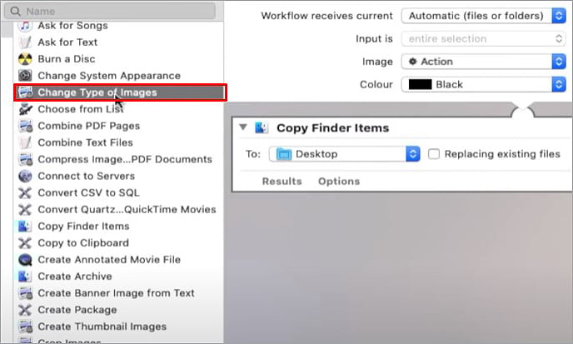Image resolution: width=573 pixels, height=344 pixels.
Task: Click the Combine PDF Pages icon
Action: point(25,126)
